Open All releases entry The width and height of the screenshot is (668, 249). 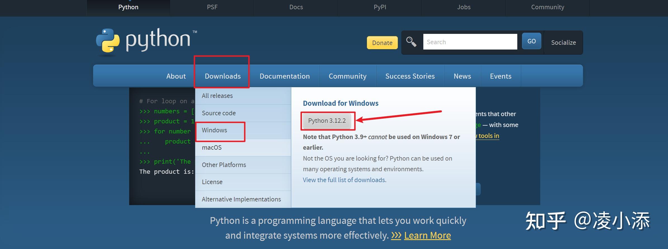pos(217,96)
